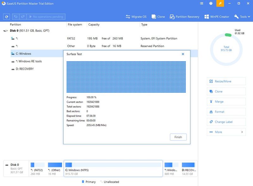Click Resize/Move in the side panel
The width and height of the screenshot is (253, 186).
(x=226, y=81)
